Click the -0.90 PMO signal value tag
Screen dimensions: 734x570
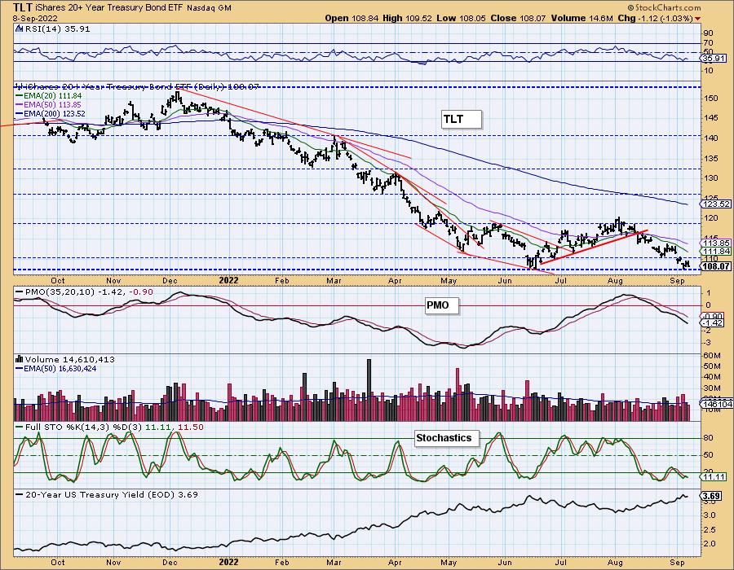(x=714, y=316)
